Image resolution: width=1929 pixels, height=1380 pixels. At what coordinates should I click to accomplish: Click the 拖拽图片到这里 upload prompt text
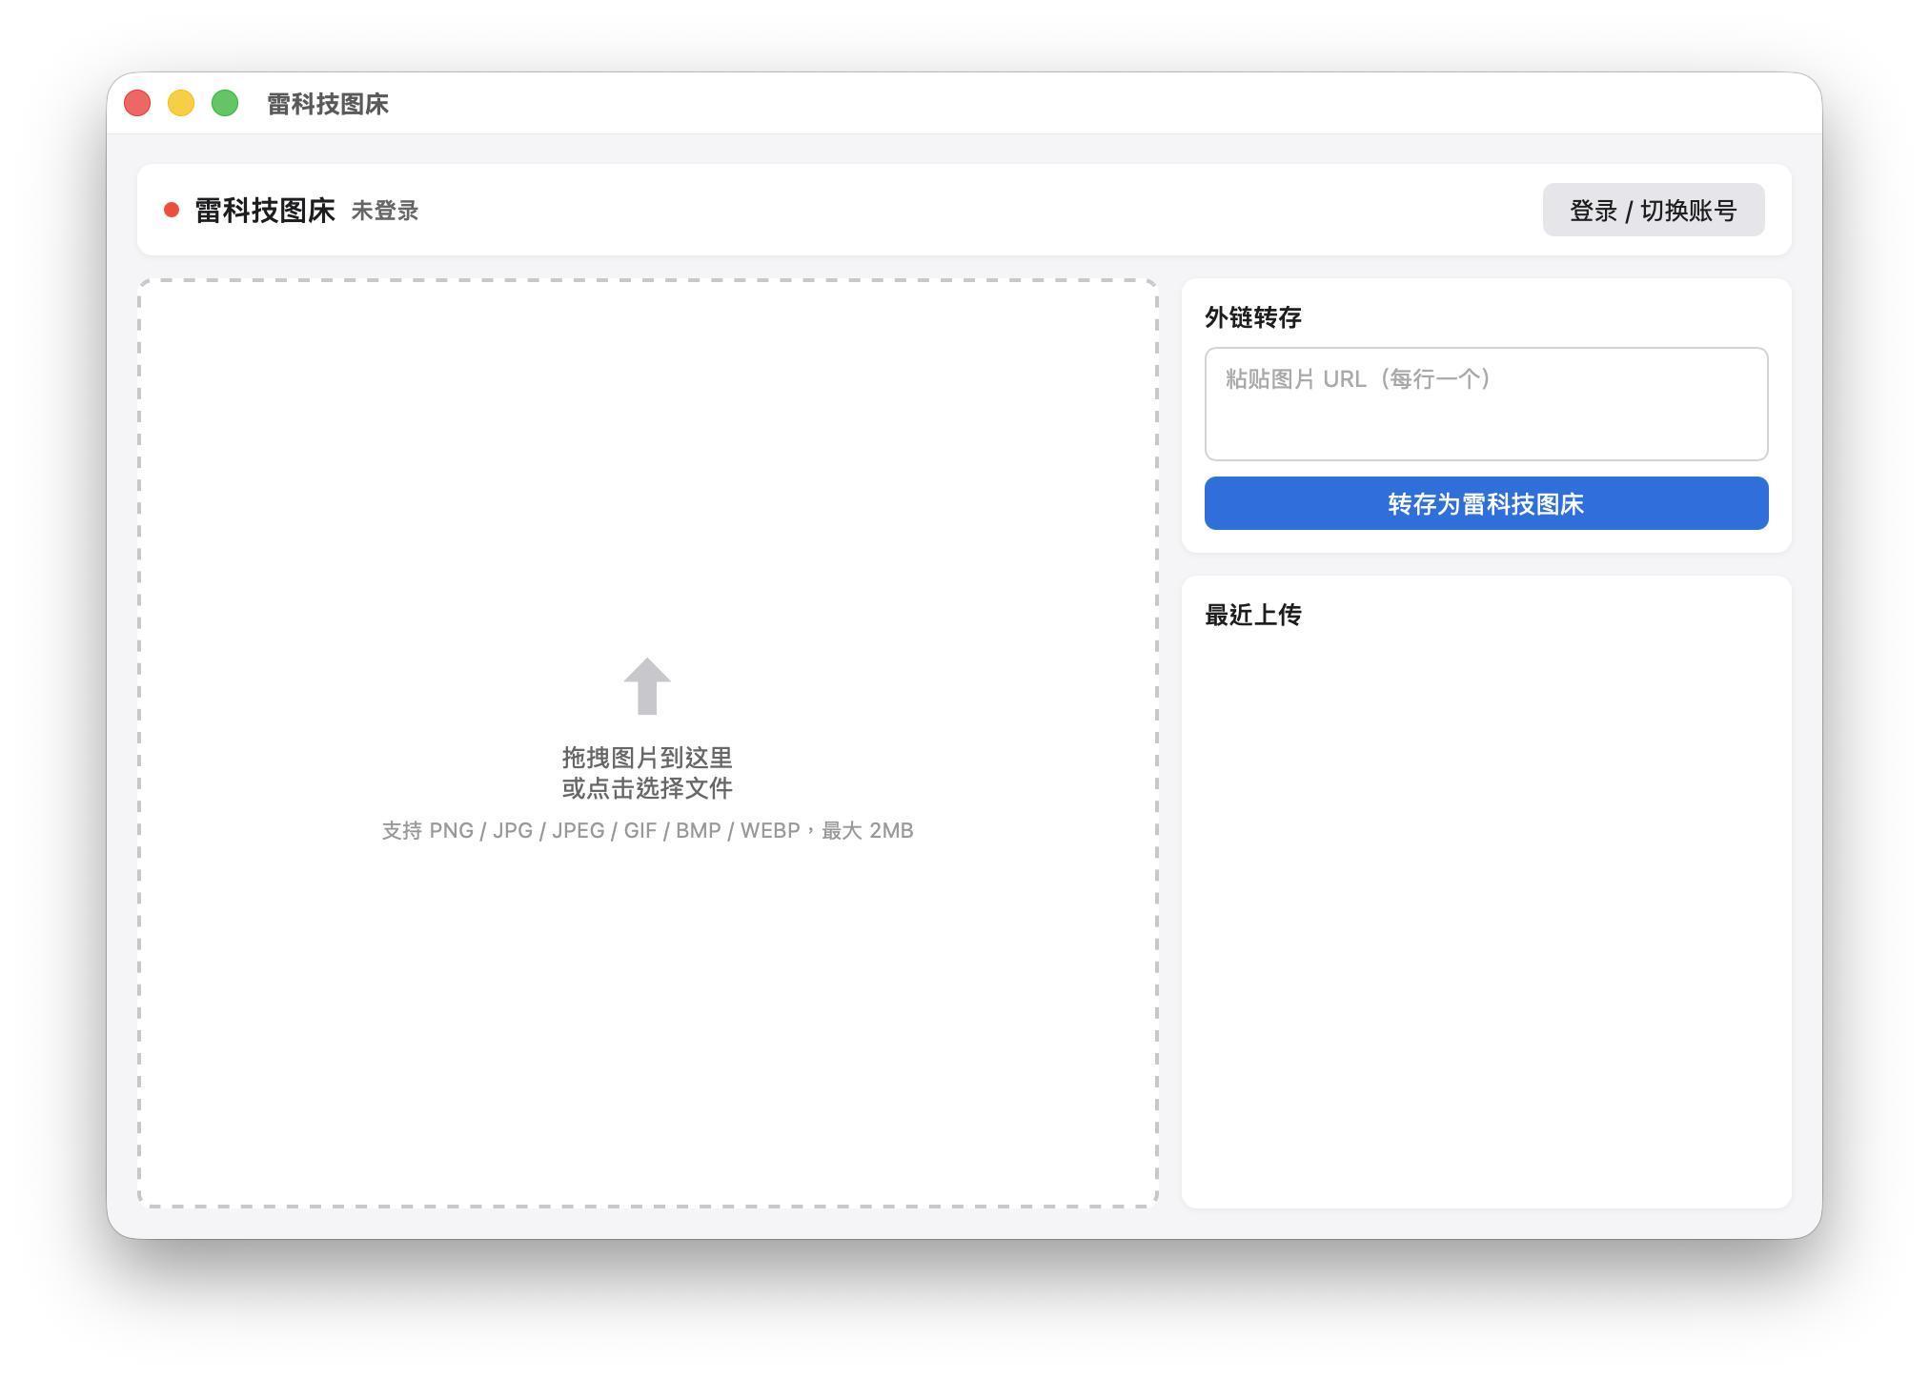pyautogui.click(x=647, y=758)
